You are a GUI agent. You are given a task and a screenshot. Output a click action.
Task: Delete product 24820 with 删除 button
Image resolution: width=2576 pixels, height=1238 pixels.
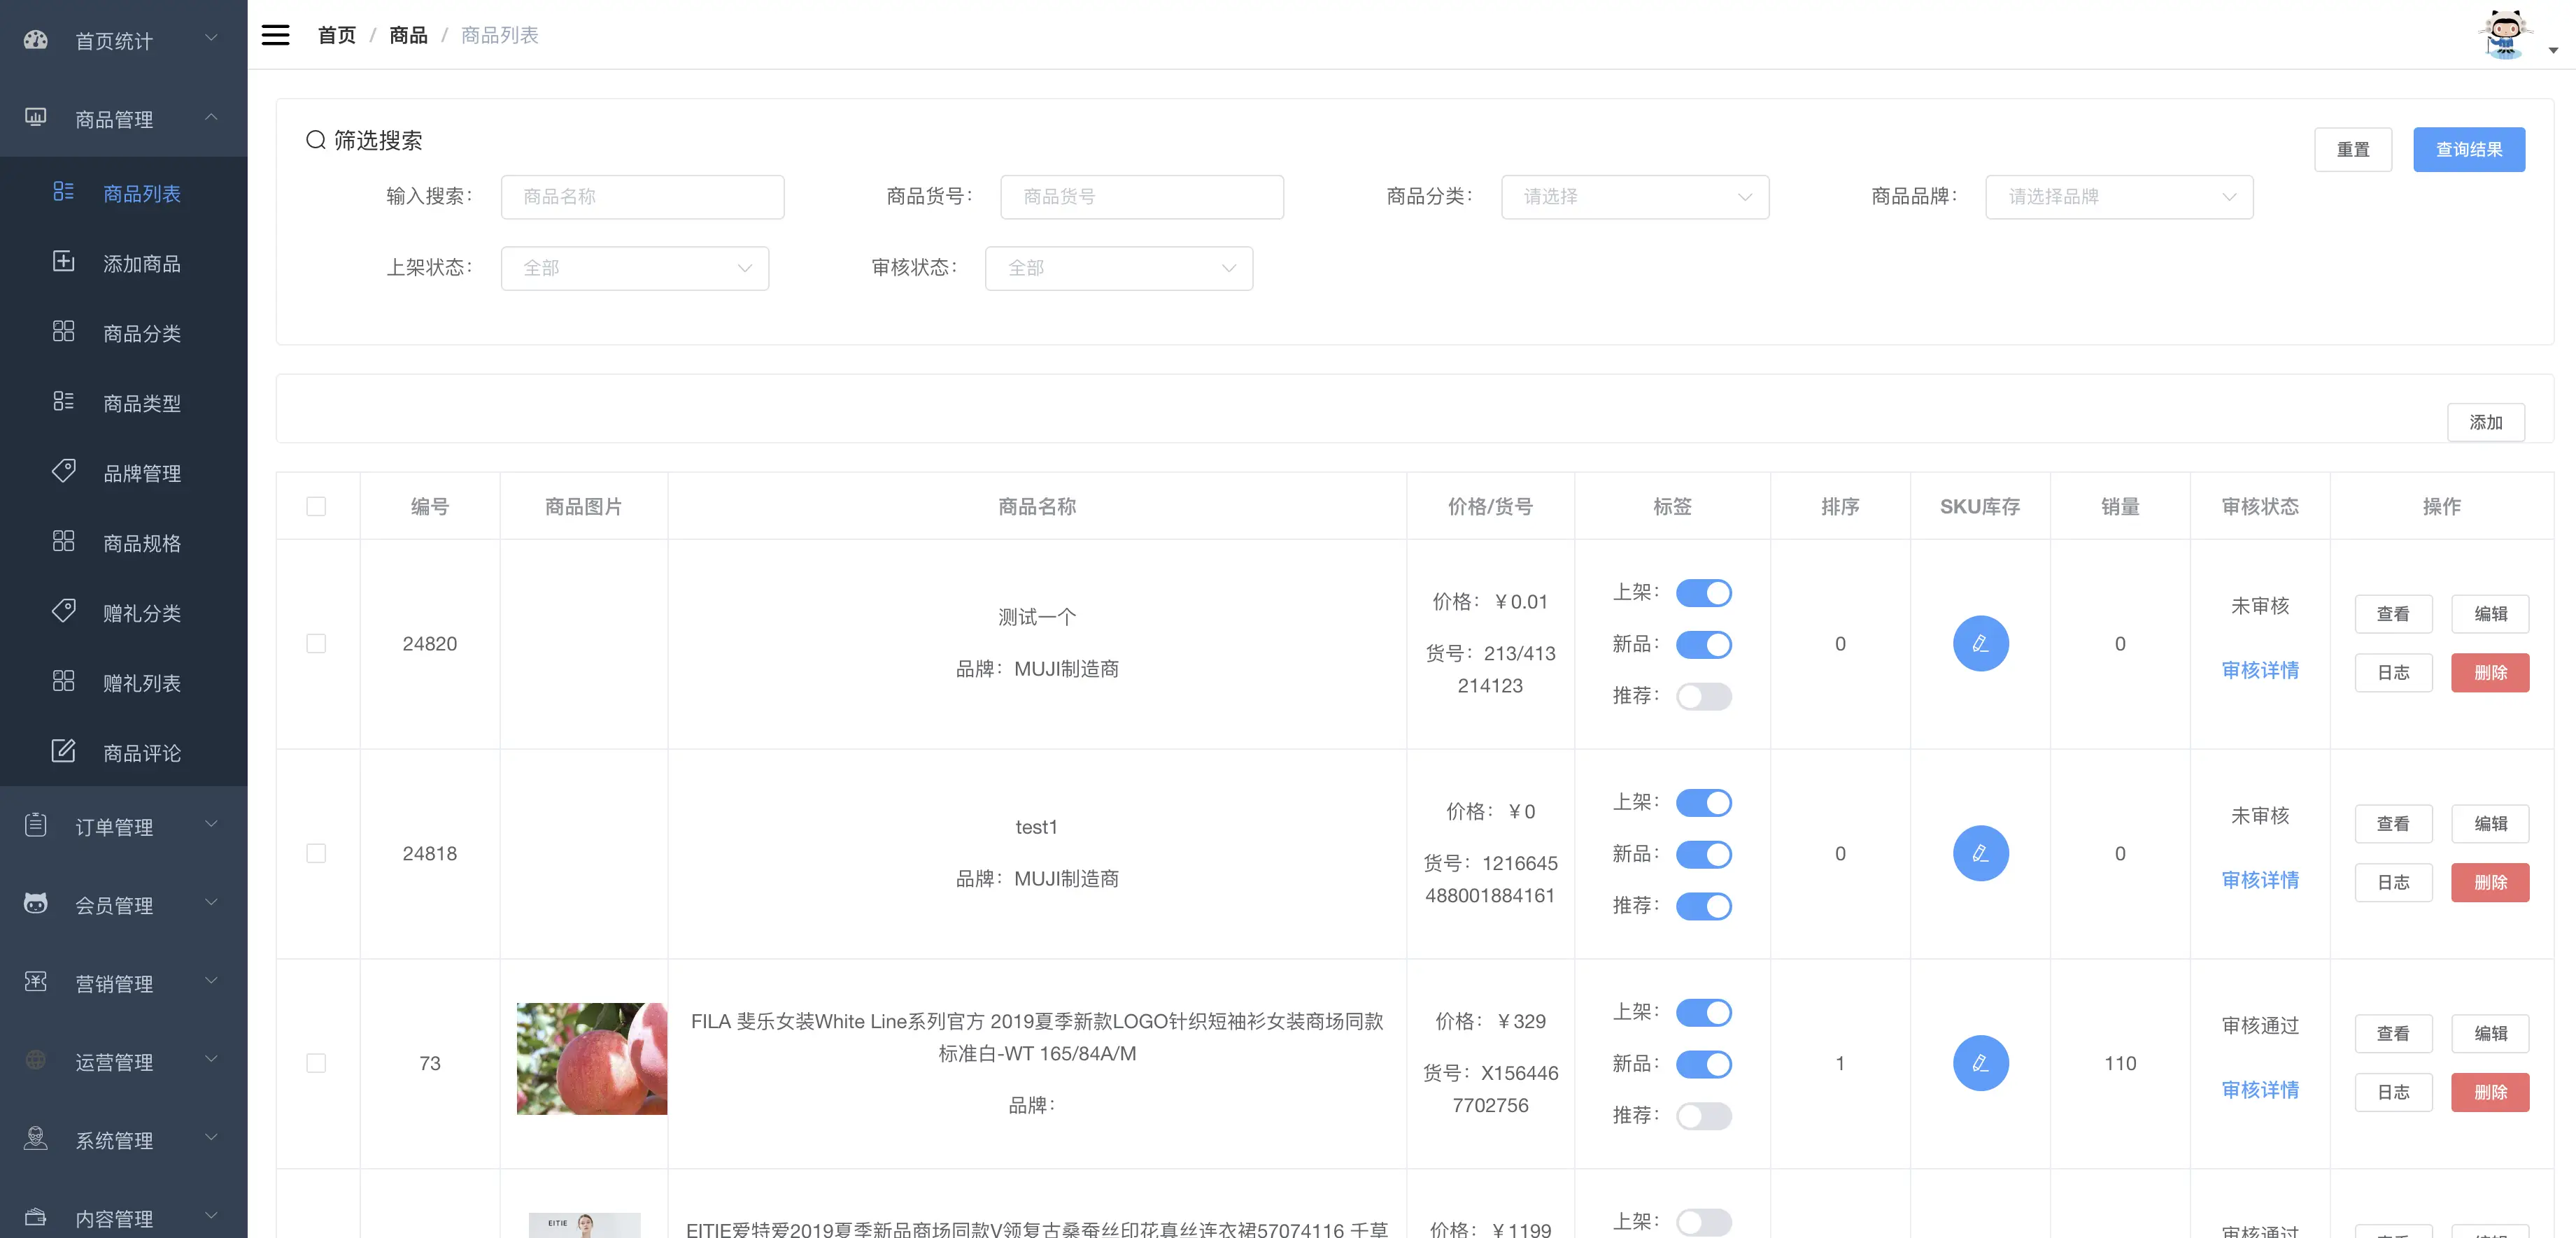[2489, 673]
